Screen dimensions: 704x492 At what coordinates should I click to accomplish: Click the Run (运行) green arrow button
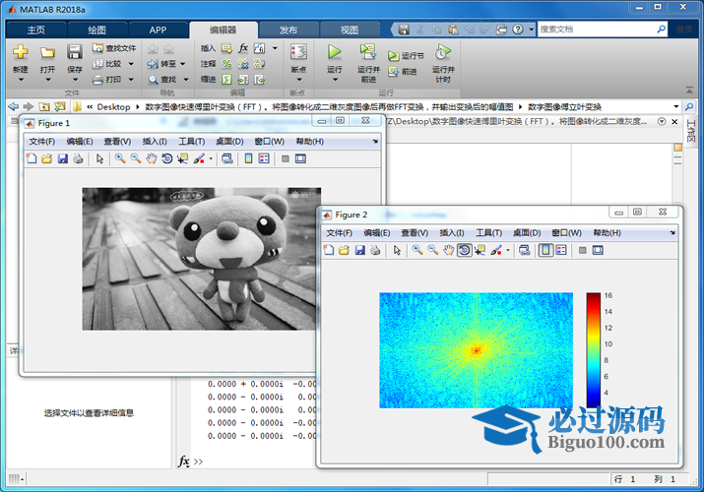(335, 52)
